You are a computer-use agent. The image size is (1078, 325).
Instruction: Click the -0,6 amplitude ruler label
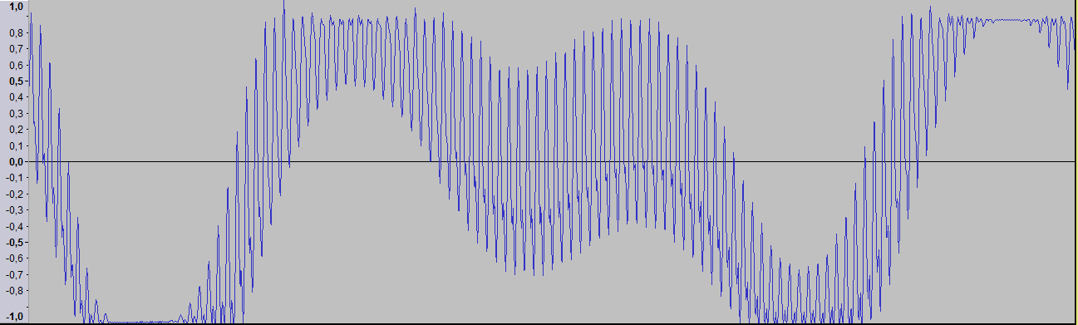pyautogui.click(x=15, y=259)
